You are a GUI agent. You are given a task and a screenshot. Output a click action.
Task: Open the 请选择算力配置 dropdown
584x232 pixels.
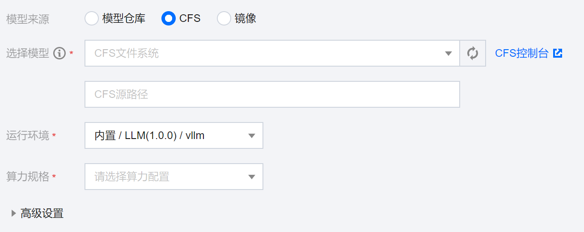pyautogui.click(x=170, y=177)
